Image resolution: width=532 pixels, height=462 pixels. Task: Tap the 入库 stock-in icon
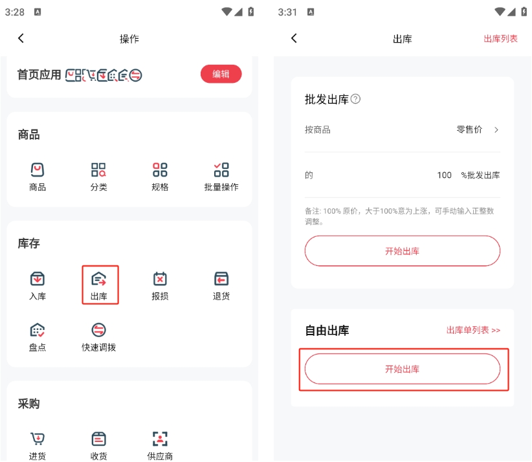pos(38,285)
